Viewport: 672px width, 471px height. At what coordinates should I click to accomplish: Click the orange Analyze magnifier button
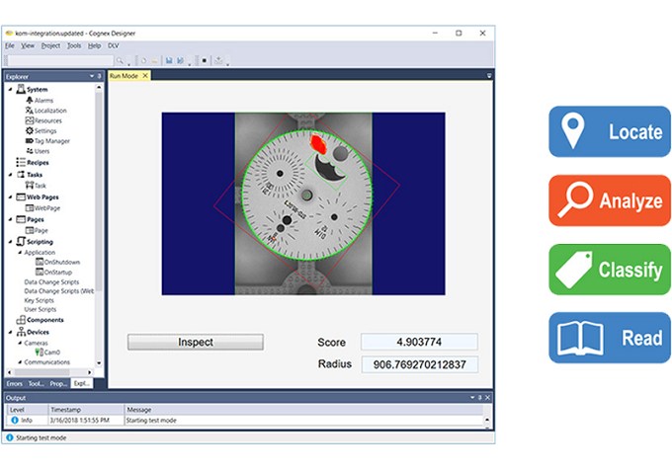[x=609, y=201]
